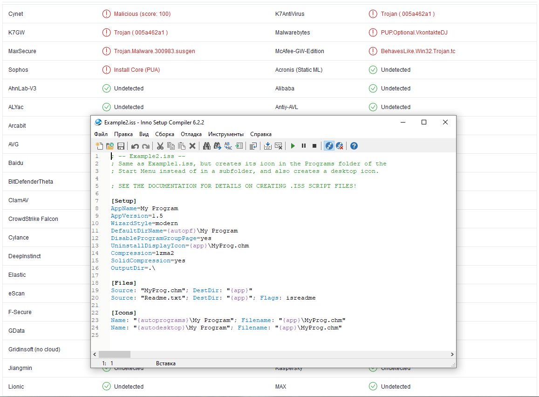
Task: Open the Вид menu
Action: (x=144, y=134)
